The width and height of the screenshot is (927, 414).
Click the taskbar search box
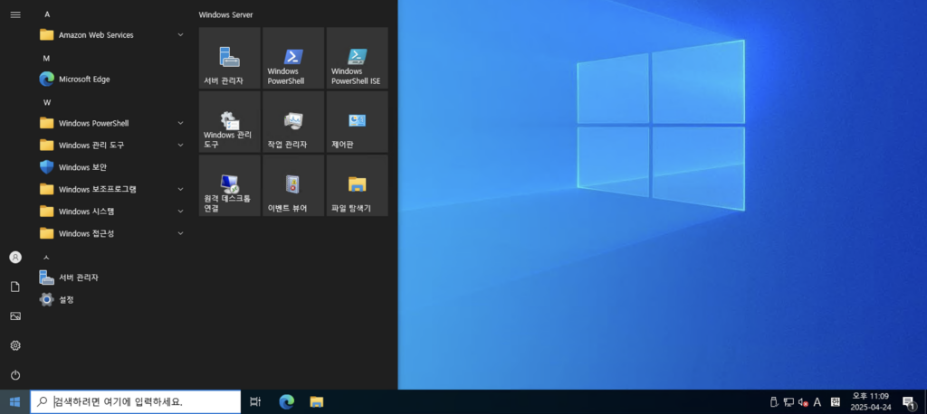[x=136, y=402]
